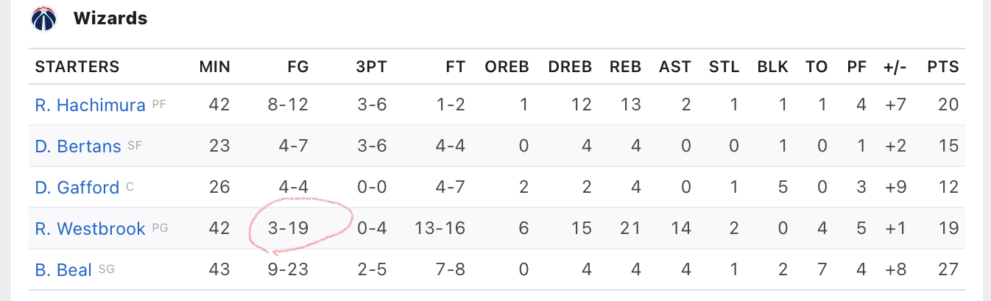Click the +/- column header
The width and height of the screenshot is (991, 301).
coord(895,67)
